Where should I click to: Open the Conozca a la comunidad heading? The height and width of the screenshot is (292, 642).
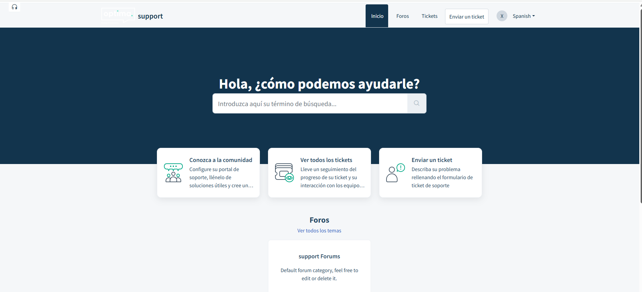[x=221, y=160]
